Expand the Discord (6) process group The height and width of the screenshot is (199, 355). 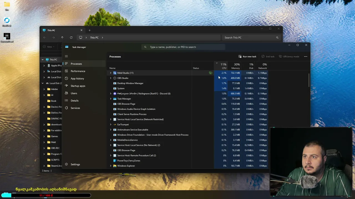coord(111,93)
